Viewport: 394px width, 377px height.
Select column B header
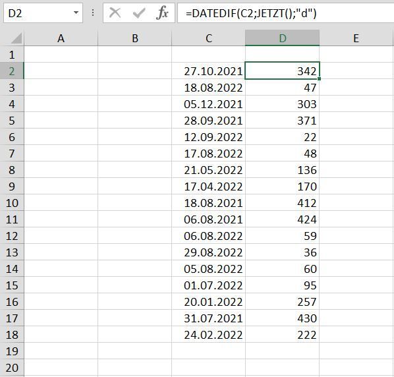134,38
